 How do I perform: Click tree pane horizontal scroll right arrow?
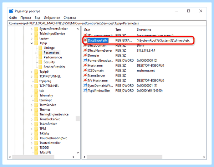pyautogui.click(x=73, y=157)
